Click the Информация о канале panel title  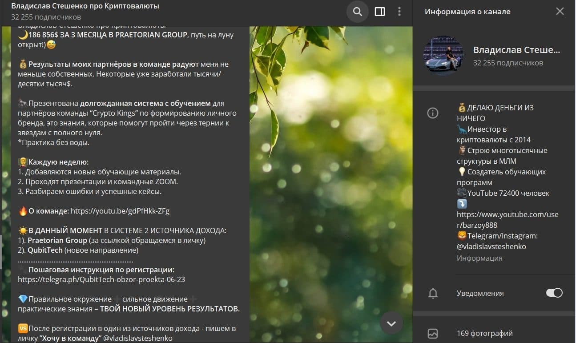(467, 12)
